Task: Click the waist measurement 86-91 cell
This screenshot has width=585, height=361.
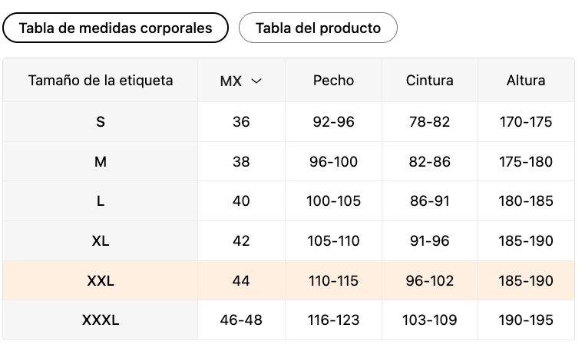Action: point(430,201)
